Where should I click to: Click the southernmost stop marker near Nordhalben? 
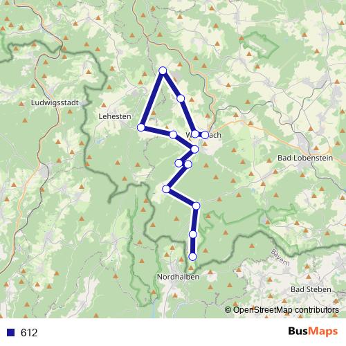(192, 257)
